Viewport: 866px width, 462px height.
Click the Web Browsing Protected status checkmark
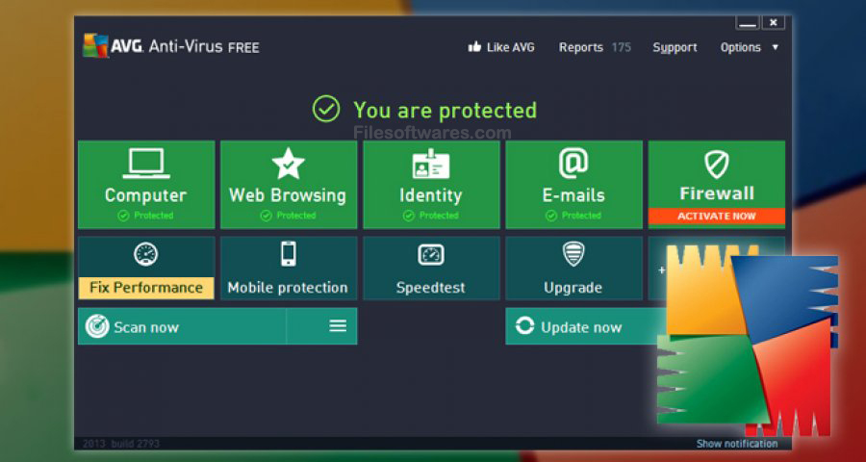pyautogui.click(x=266, y=216)
